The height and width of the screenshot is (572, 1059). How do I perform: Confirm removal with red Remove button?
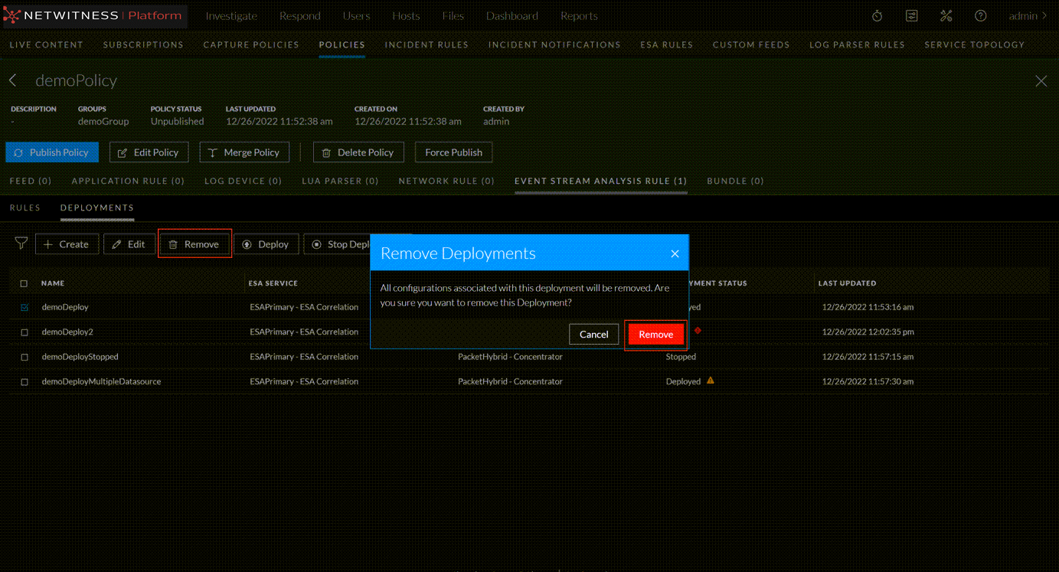(655, 335)
